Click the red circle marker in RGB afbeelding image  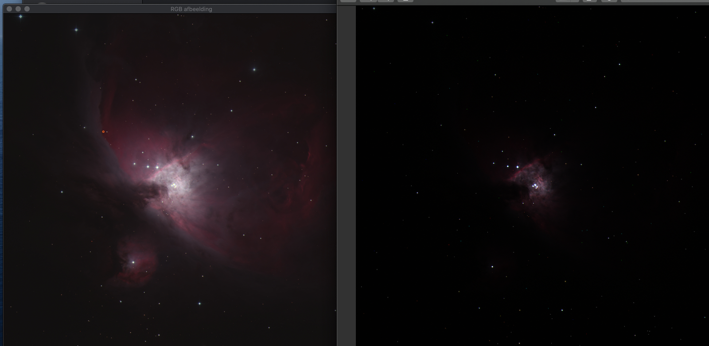click(103, 131)
